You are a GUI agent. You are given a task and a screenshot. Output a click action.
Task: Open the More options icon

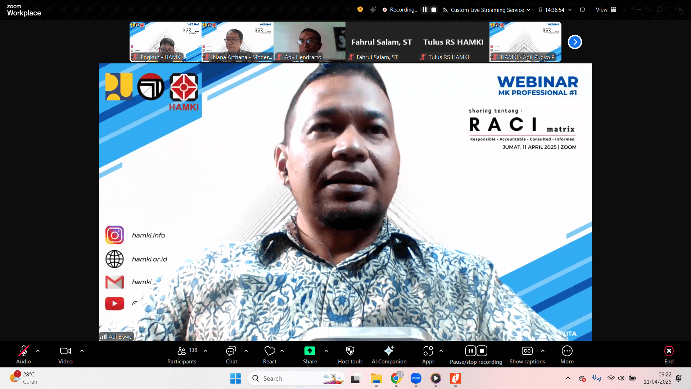click(567, 351)
